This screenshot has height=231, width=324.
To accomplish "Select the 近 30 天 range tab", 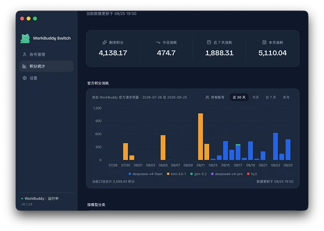I will tap(239, 97).
